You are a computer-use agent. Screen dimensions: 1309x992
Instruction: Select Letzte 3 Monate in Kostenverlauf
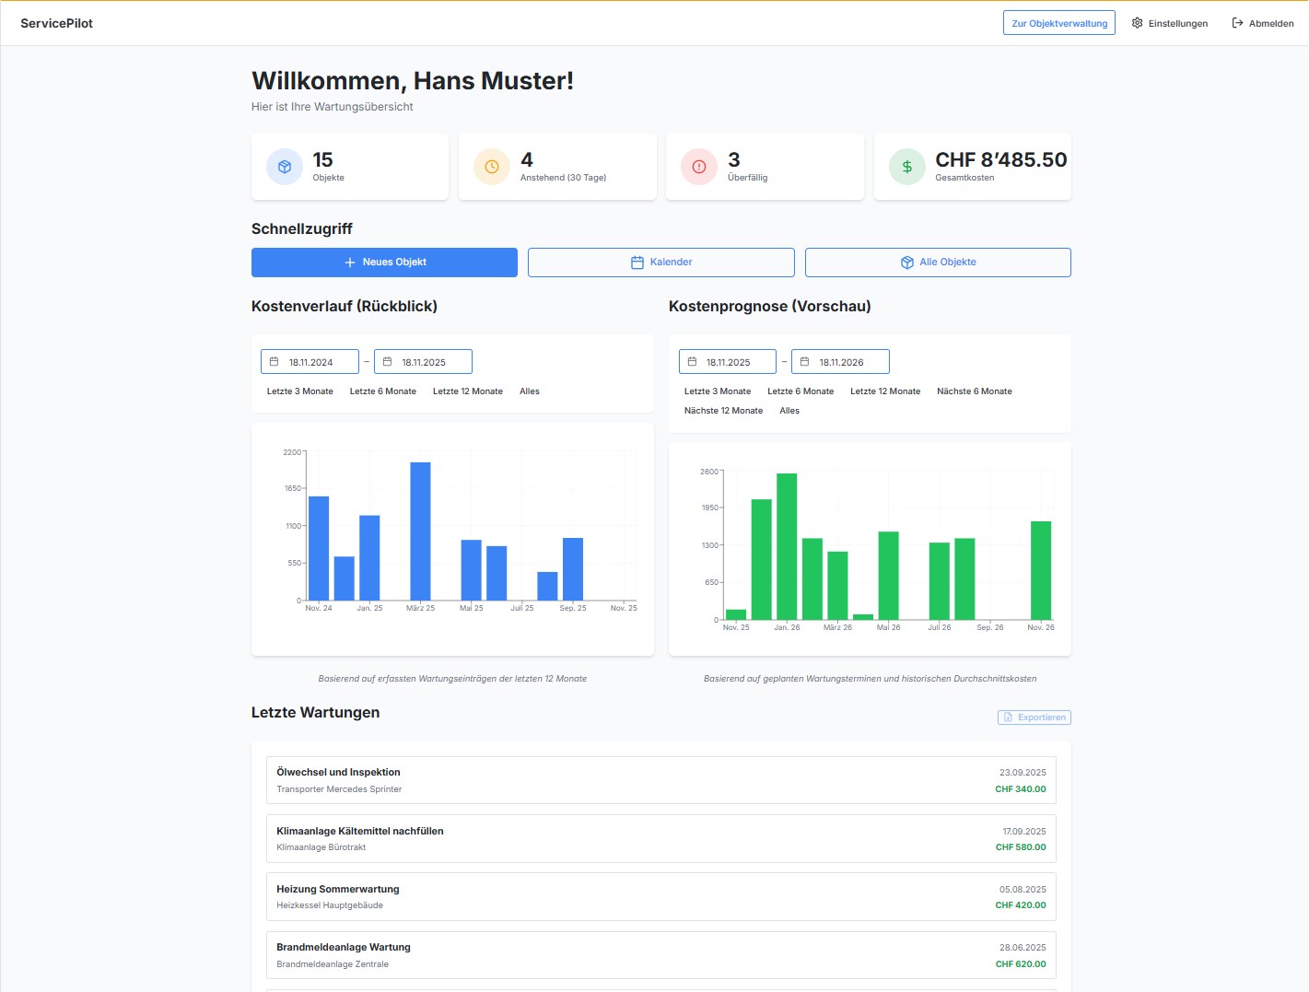(x=300, y=391)
